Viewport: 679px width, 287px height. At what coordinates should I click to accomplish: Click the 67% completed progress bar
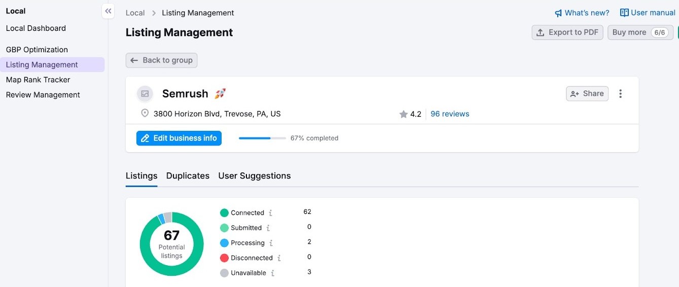262,138
